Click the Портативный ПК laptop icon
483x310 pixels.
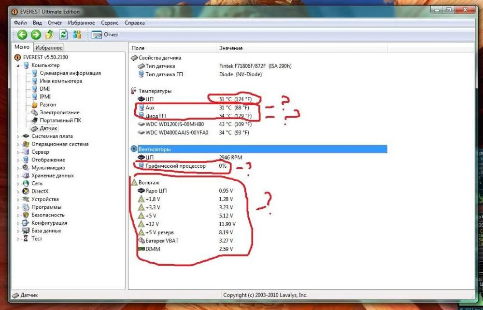tap(34, 121)
